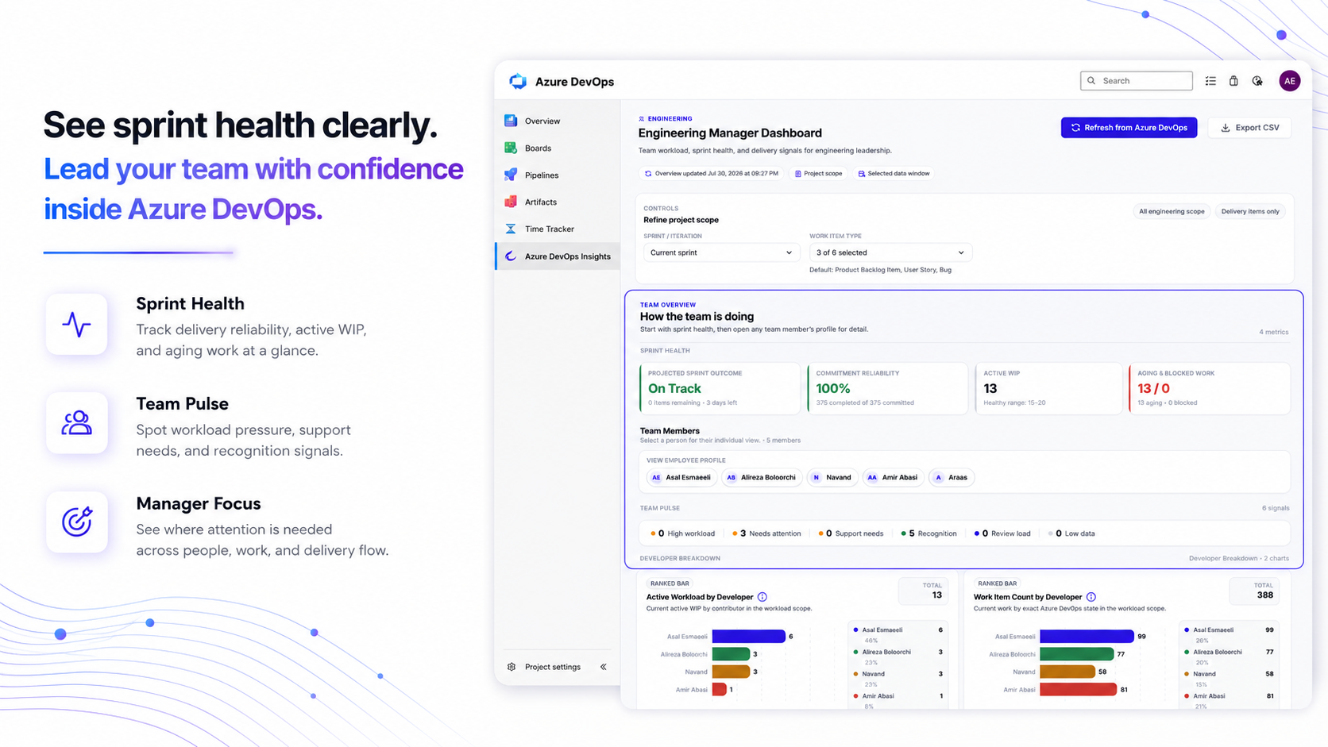This screenshot has height=747, width=1328.
Task: Click the search magnifier icon
Action: click(1091, 81)
